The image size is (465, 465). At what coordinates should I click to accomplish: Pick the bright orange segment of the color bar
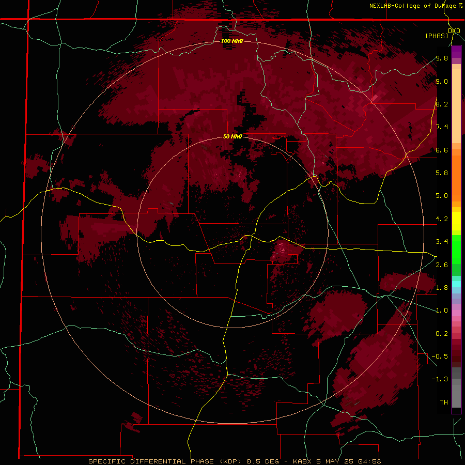pos(456,178)
